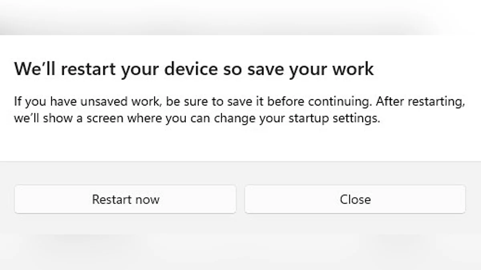Click the gray footer gap between the two buttons
The width and height of the screenshot is (481, 270).
coord(240,199)
